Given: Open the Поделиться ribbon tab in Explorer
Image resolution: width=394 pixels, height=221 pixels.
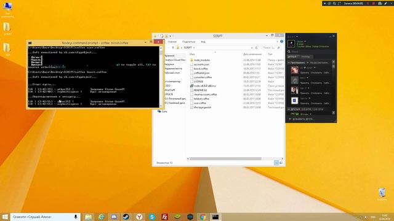Looking at the screenshot, I should tap(188, 42).
